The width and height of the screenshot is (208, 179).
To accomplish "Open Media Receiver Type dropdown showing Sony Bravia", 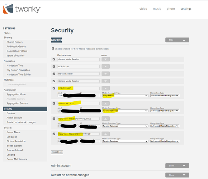I will [125, 96].
